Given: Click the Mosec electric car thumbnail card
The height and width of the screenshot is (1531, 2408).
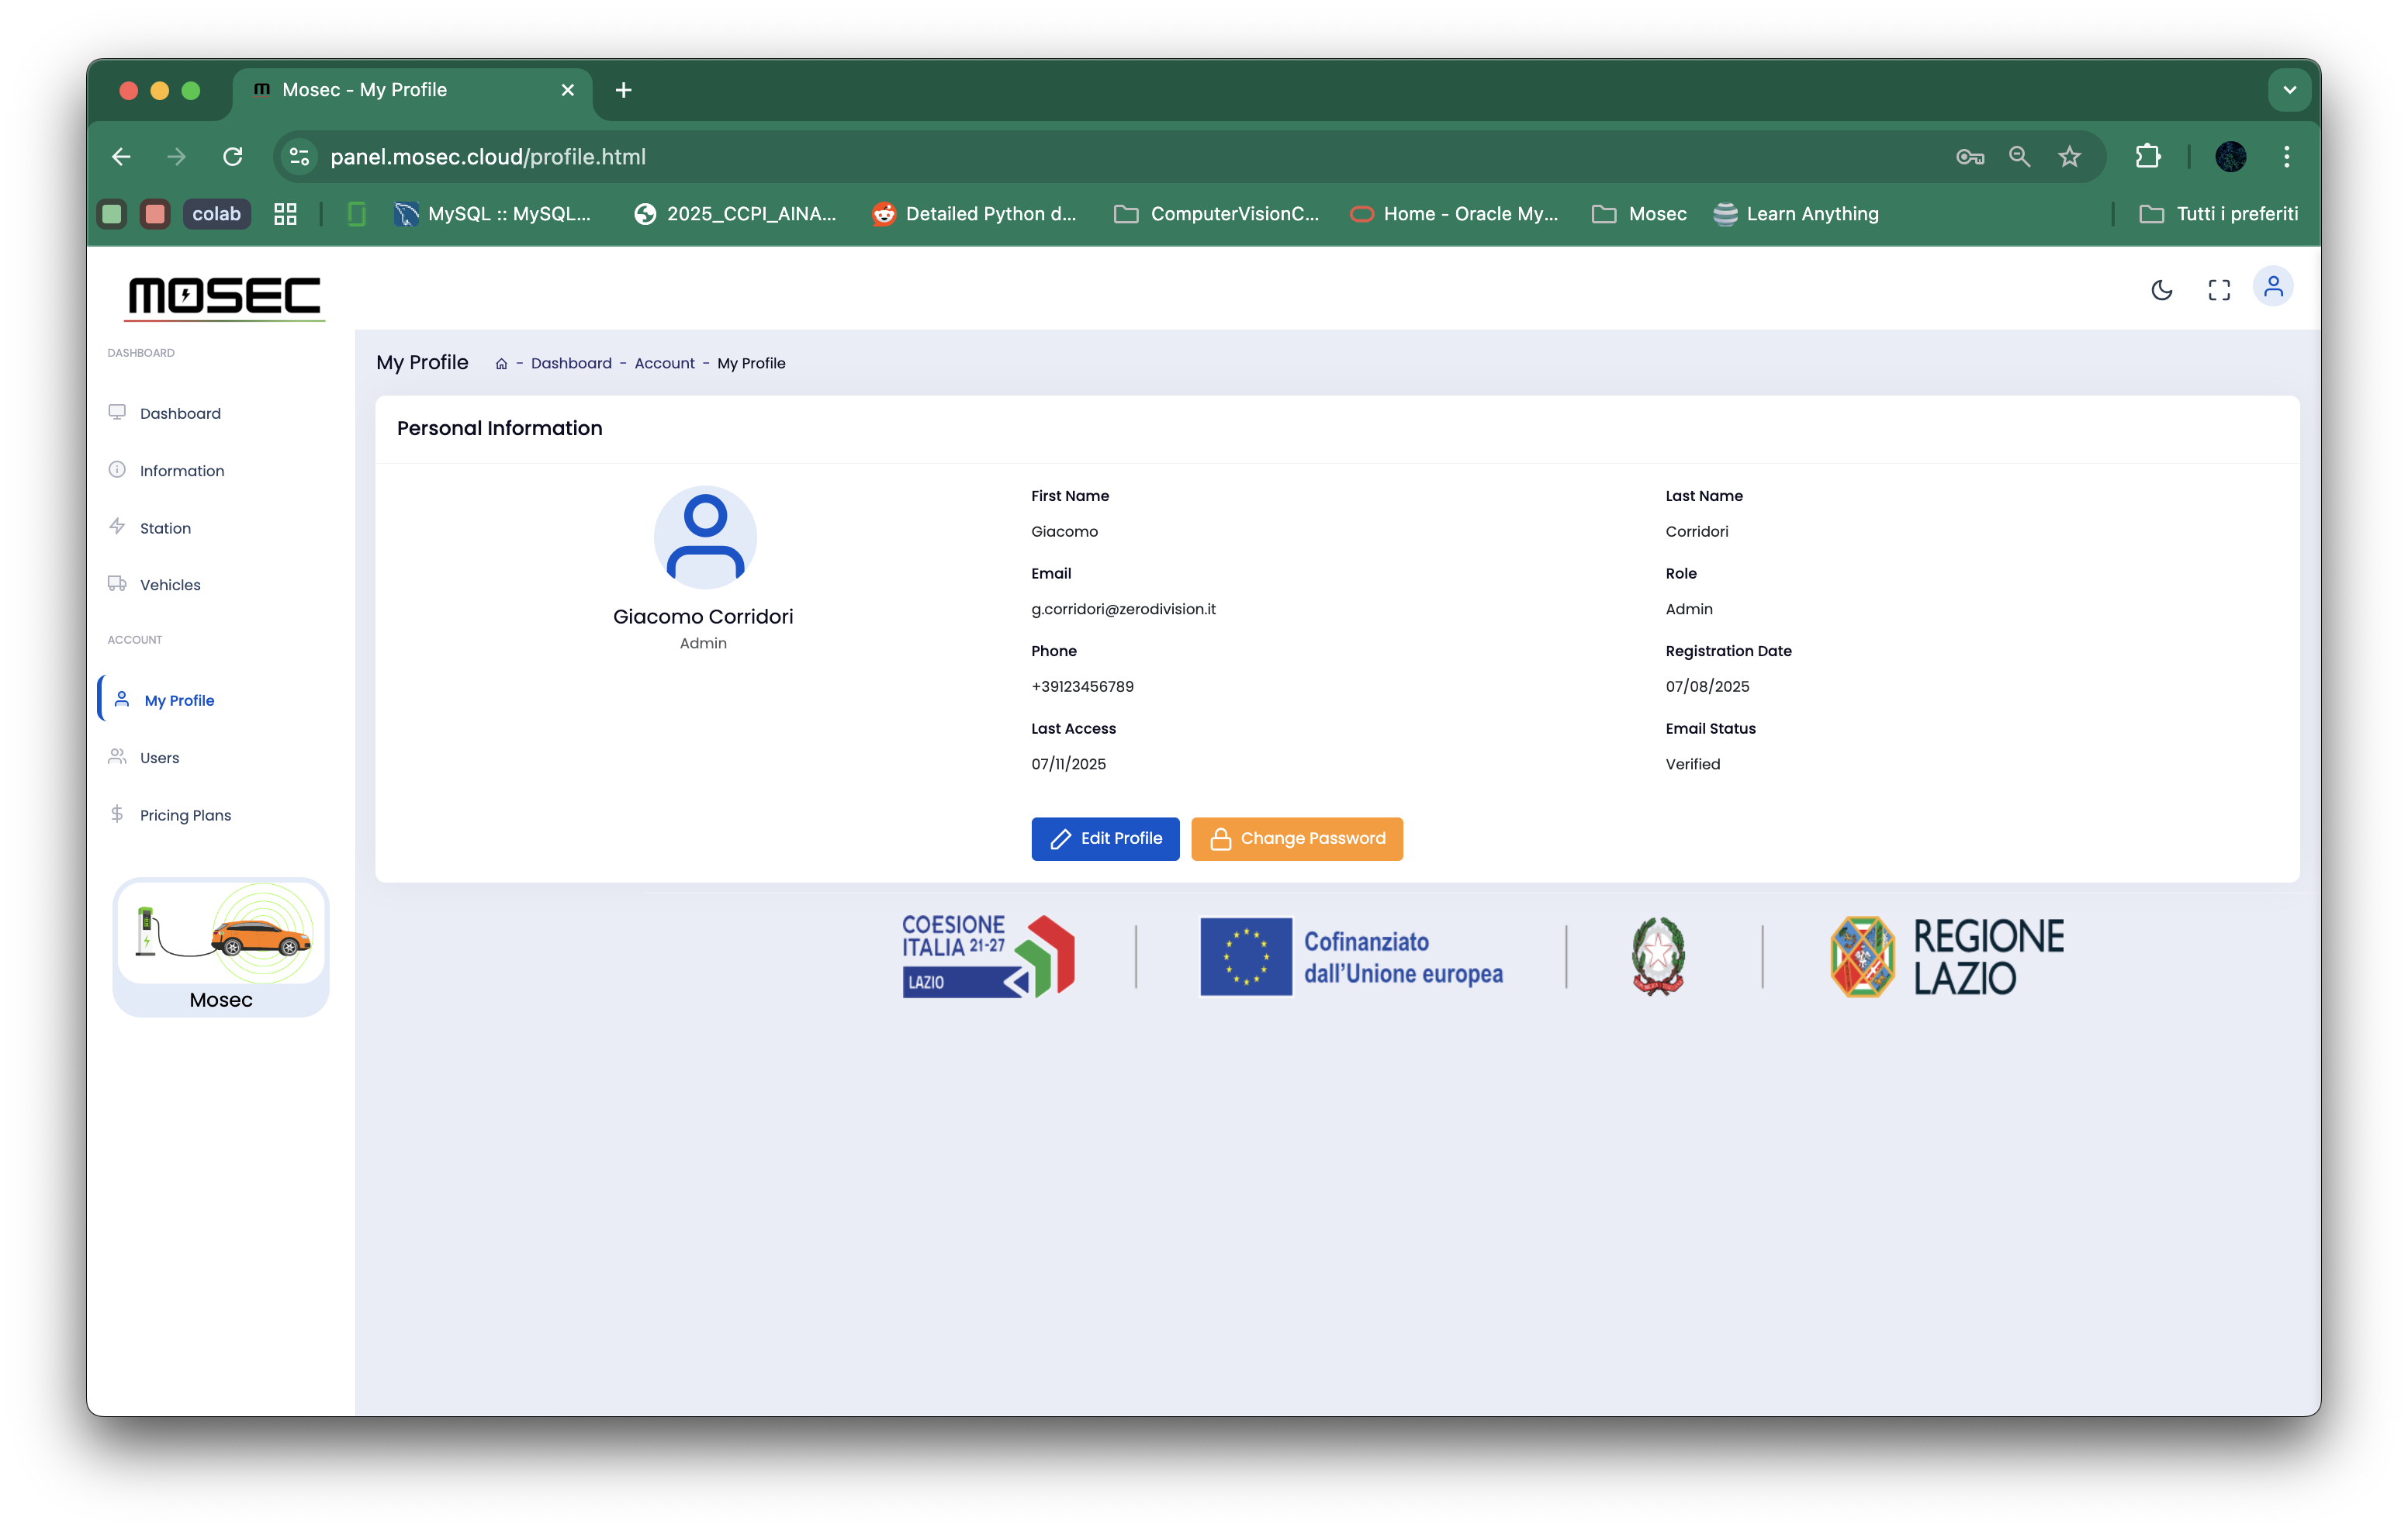Looking at the screenshot, I should point(221,947).
